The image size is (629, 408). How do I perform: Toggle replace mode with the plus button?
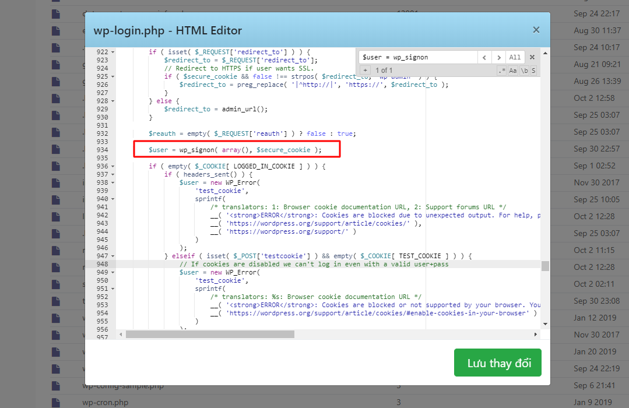365,70
